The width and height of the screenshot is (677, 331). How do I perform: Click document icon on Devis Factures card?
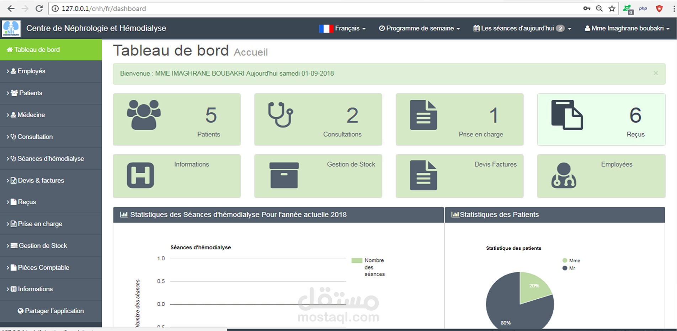[423, 175]
